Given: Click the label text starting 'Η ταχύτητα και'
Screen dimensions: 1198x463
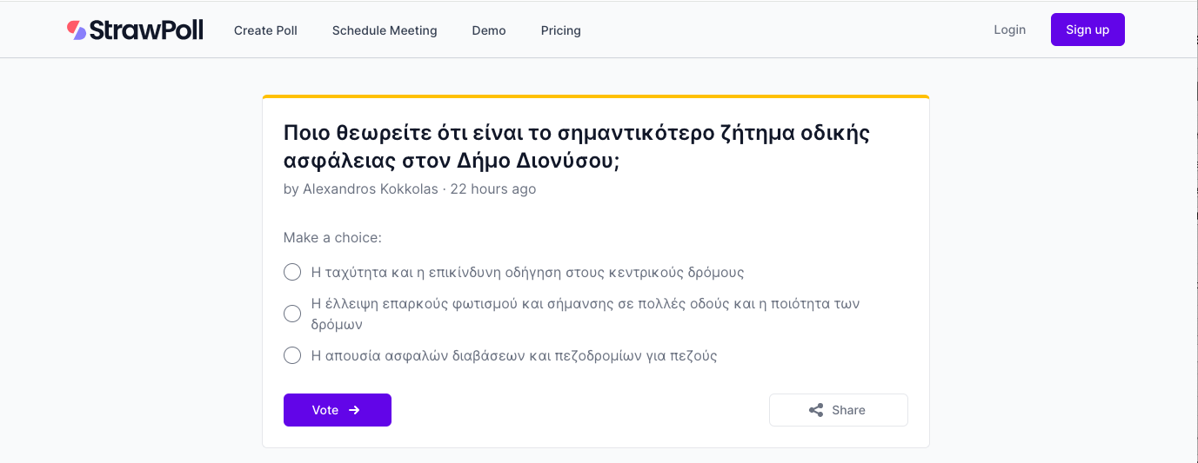Looking at the screenshot, I should [x=527, y=272].
